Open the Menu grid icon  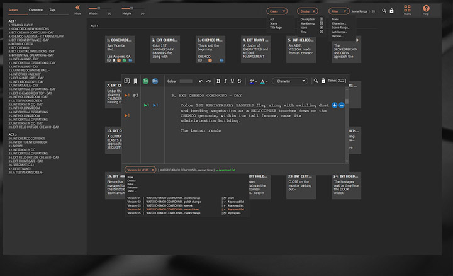pos(408,9)
